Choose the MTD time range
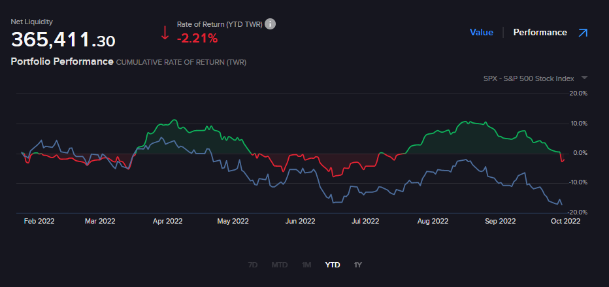 coord(279,265)
